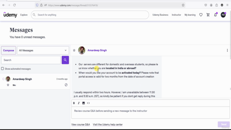Open the three-dot conversation options menu
The image size is (231, 130).
pos(227,51)
